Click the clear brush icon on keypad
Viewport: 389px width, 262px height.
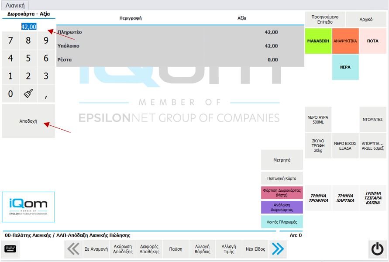coord(28,93)
